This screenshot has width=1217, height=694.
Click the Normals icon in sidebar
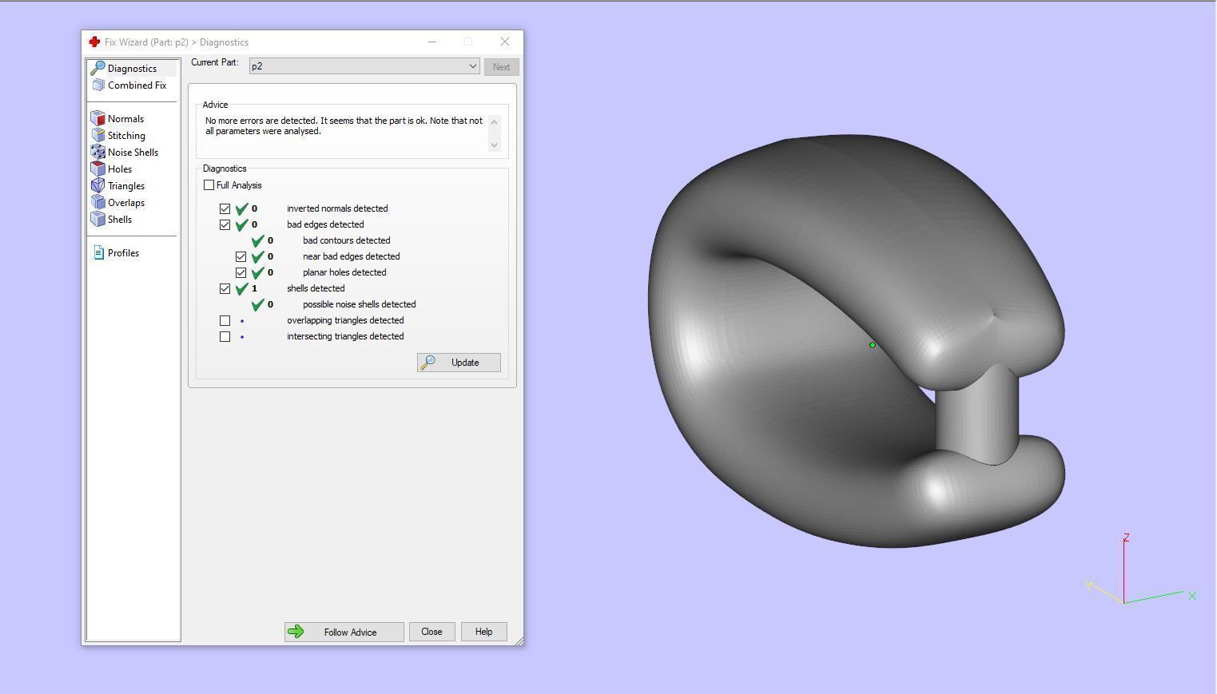98,119
